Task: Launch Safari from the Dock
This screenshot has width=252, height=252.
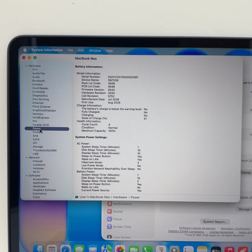Action: tap(65, 249)
